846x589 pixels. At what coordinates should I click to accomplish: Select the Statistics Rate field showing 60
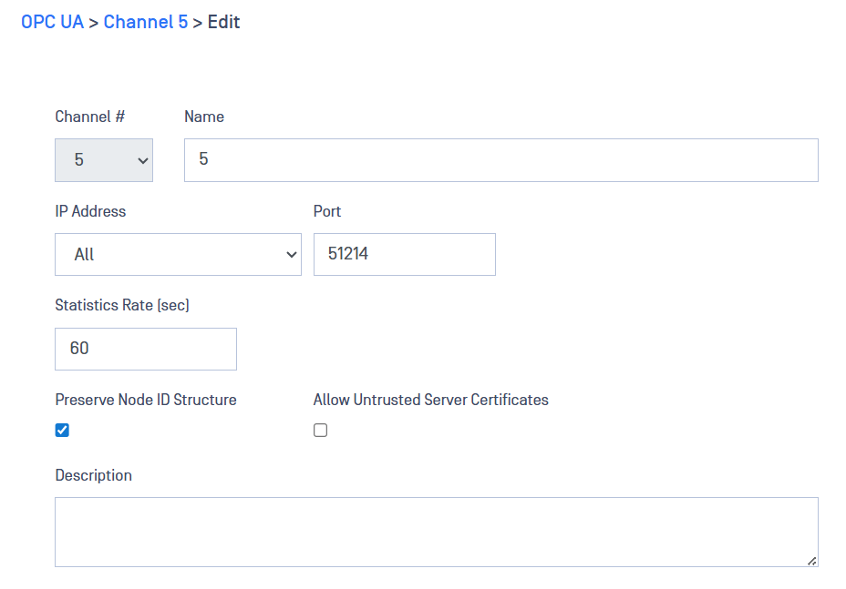click(x=146, y=350)
